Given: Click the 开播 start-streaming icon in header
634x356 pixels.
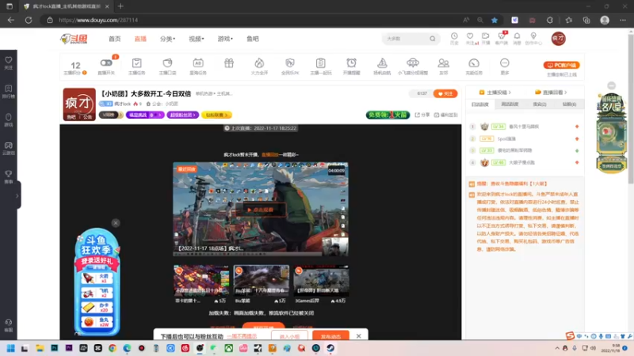Looking at the screenshot, I should (x=486, y=36).
